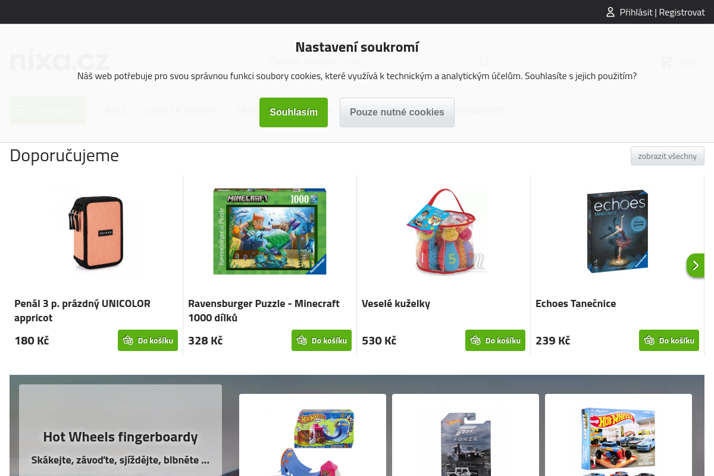Screen dimensions: 714x476
Task: Show next recommended products with green arrow
Action: pos(695,265)
